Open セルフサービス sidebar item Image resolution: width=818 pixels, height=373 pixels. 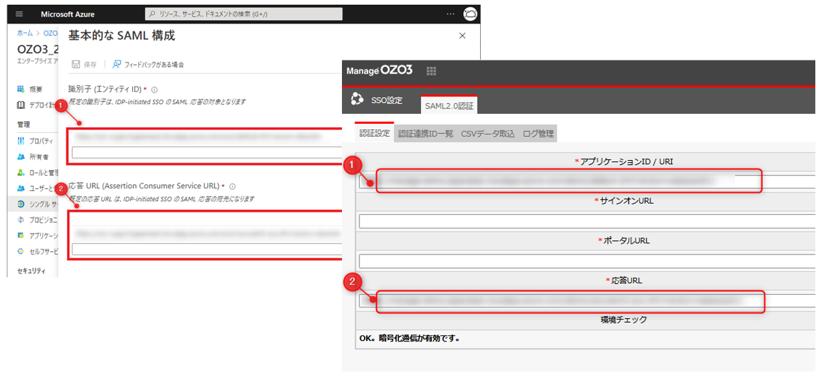pyautogui.click(x=38, y=251)
